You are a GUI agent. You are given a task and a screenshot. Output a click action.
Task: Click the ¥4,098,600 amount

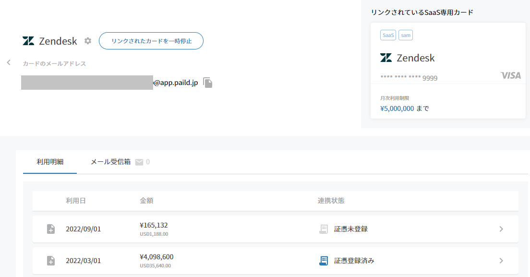tap(157, 257)
